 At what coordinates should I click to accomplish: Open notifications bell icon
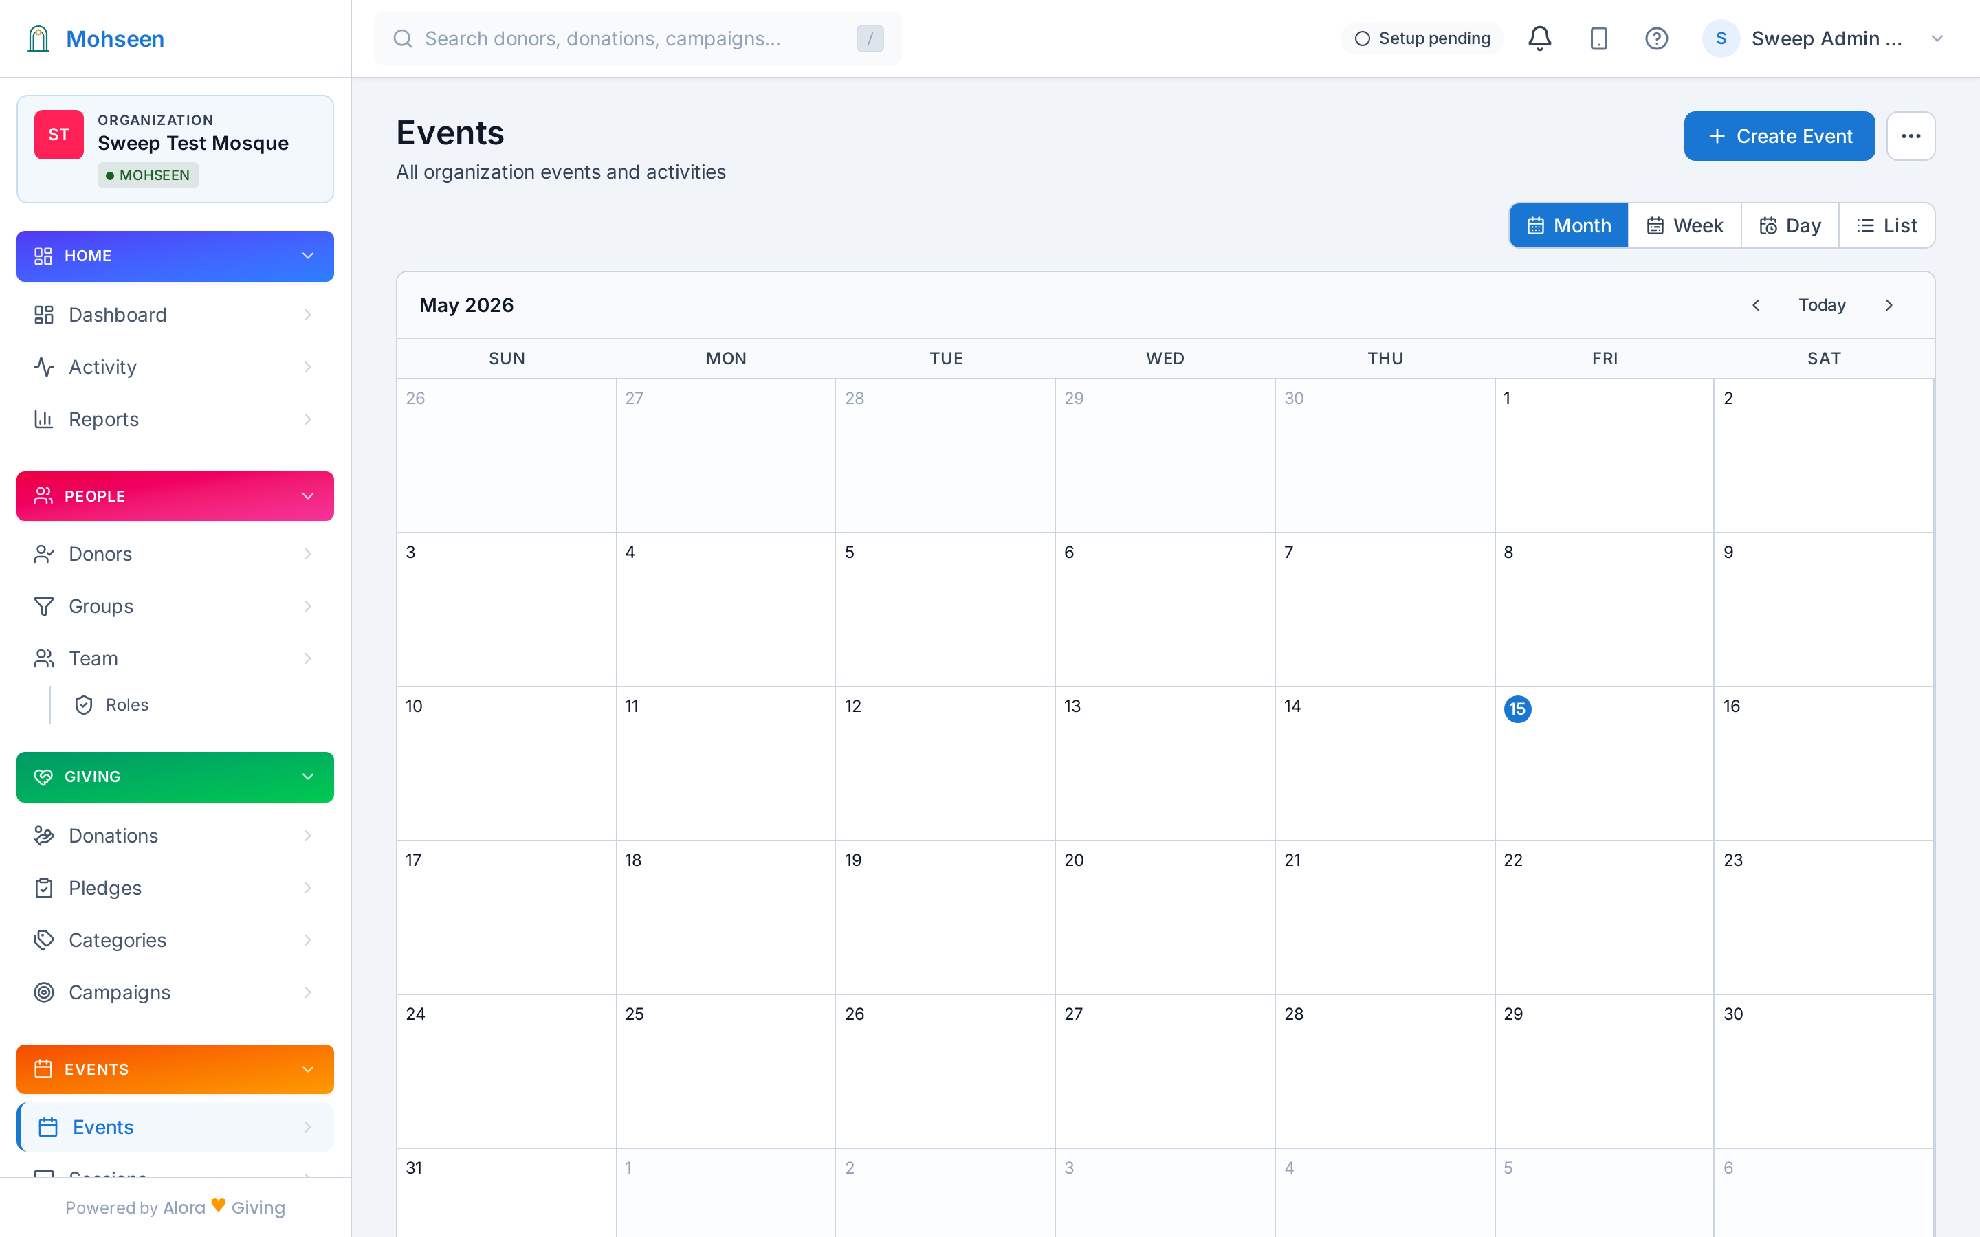(x=1539, y=38)
